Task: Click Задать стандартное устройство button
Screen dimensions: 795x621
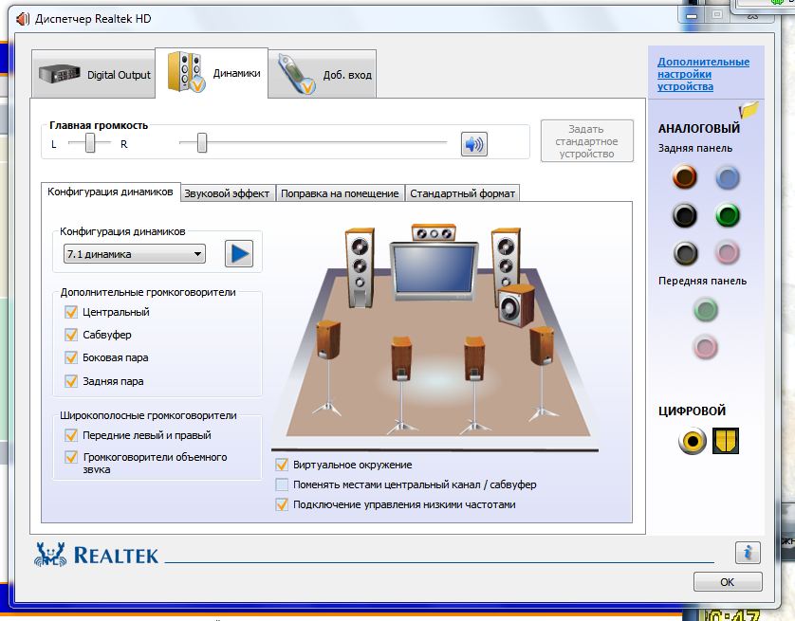Action: click(587, 141)
